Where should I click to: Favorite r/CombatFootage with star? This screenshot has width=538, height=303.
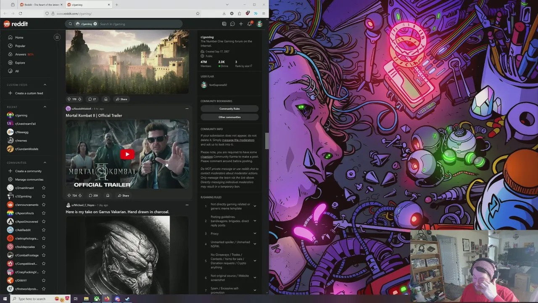point(44,255)
